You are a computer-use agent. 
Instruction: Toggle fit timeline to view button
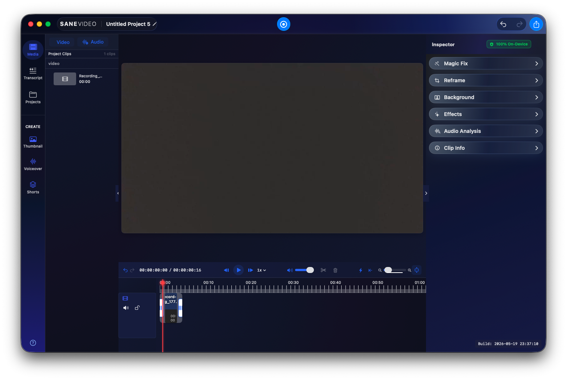pos(417,270)
